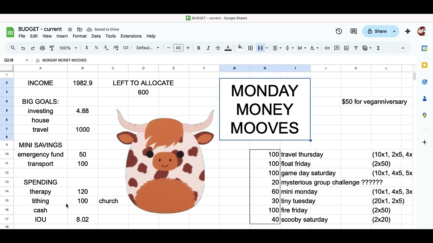The image size is (433, 243).
Task: Toggle bold formatting
Action: (x=199, y=48)
